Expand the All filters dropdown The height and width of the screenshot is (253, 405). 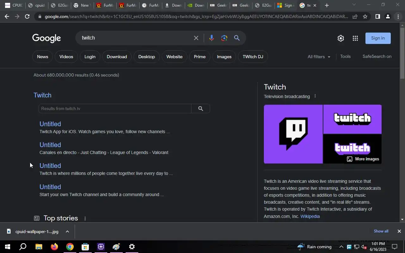coord(319,57)
